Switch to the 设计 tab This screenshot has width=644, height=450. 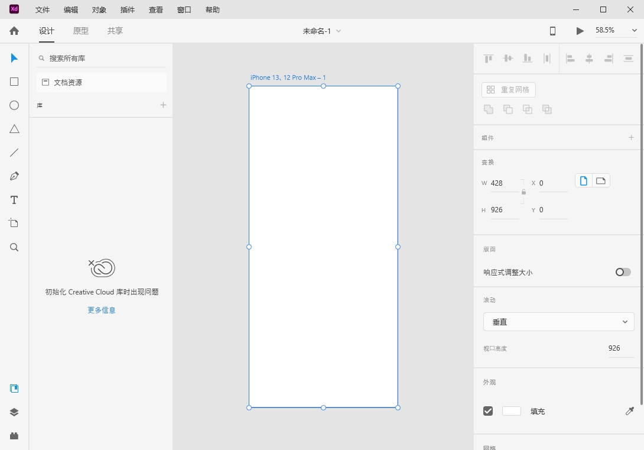pyautogui.click(x=47, y=31)
